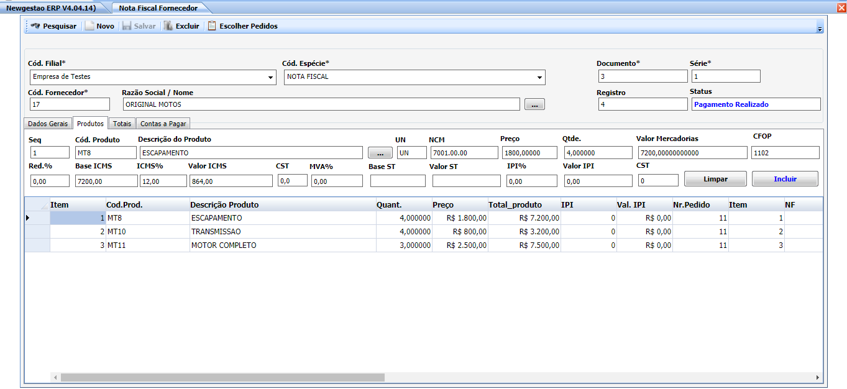
Task: Click the Preço input field
Action: [x=530, y=152]
